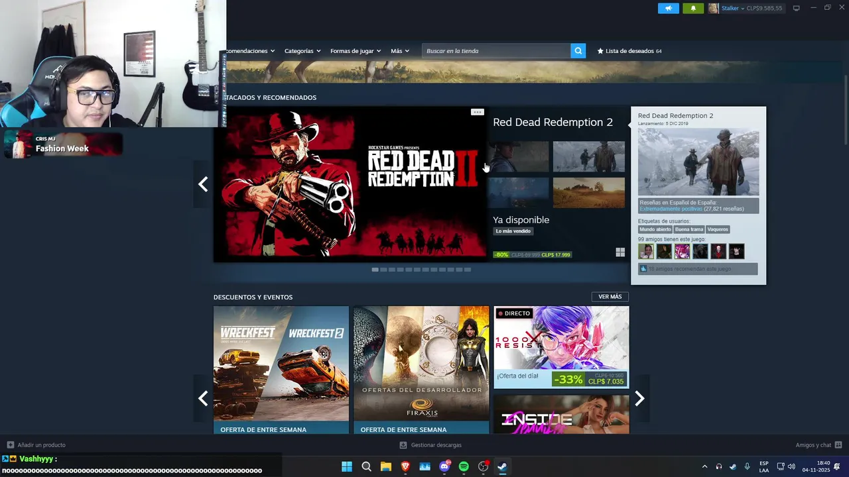Click the microphone tray icon

pos(747,466)
